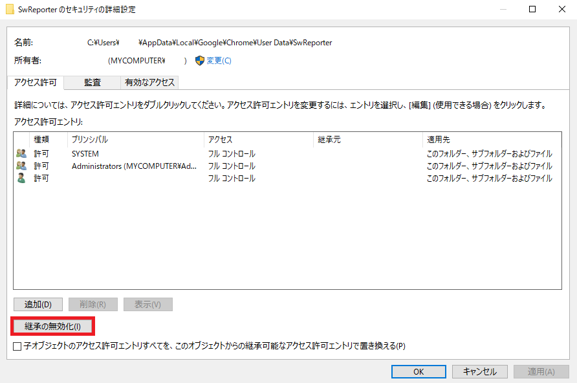This screenshot has height=383, width=577.
Task: Click 許可 in the SYSTEM row
Action: tap(41, 154)
